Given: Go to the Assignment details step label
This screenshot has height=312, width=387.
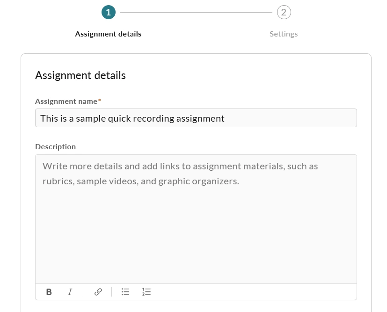Looking at the screenshot, I should [x=108, y=34].
